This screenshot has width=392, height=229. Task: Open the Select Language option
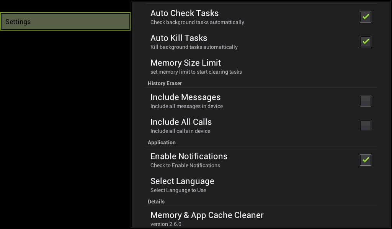(182, 181)
